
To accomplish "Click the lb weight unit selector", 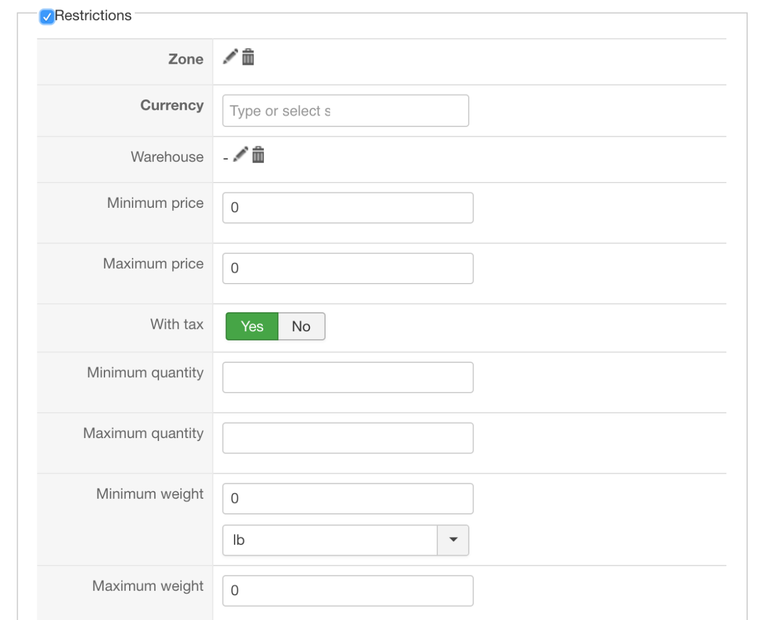I will pos(330,540).
